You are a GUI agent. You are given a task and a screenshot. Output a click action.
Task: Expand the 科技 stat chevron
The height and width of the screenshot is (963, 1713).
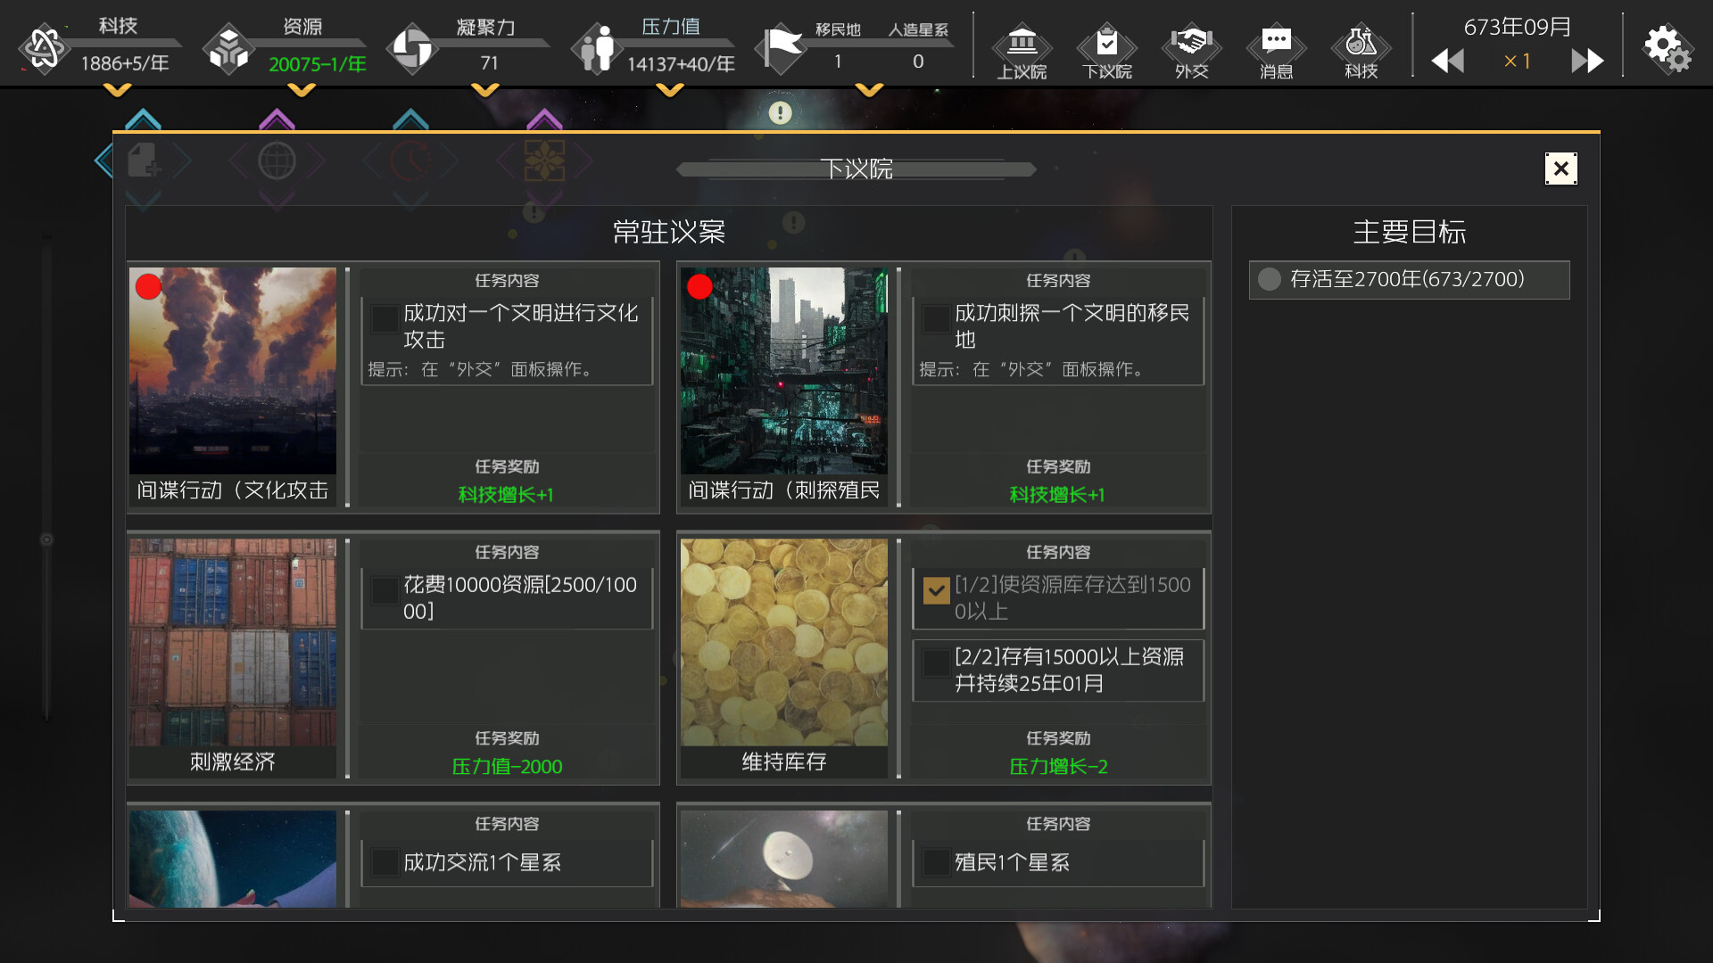pyautogui.click(x=116, y=89)
